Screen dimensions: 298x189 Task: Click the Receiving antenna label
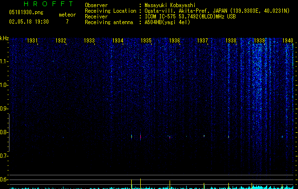109,22
